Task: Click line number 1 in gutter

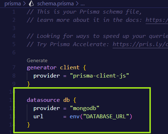Action: (x=14, y=12)
